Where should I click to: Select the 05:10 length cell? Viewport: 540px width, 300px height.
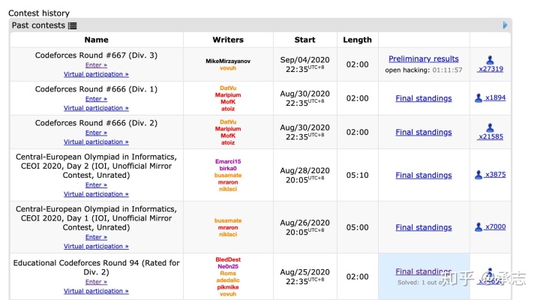coord(358,175)
